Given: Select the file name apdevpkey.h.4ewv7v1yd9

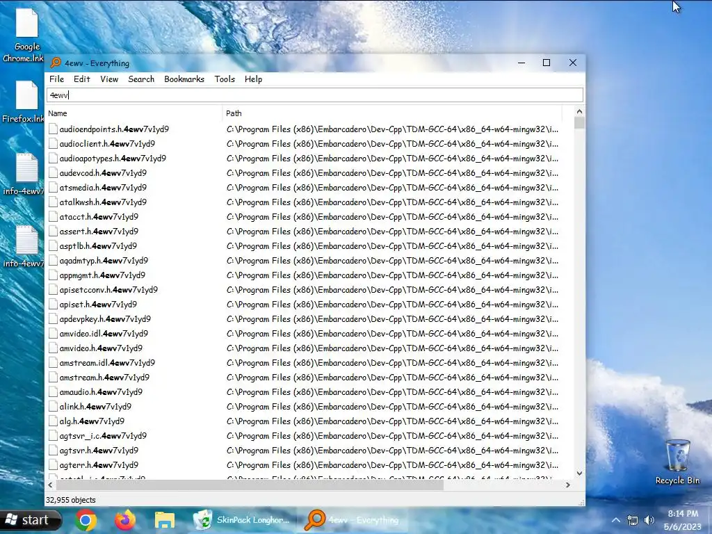Looking at the screenshot, I should pyautogui.click(x=105, y=318).
